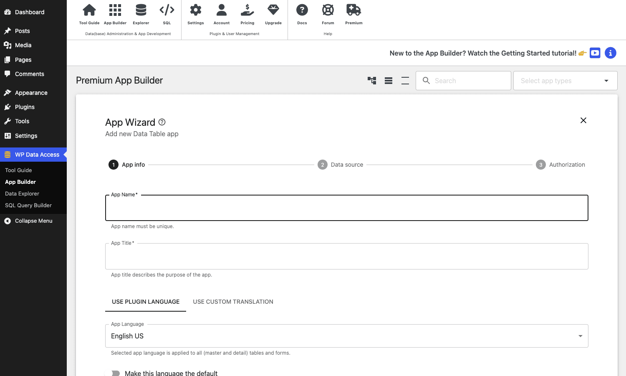626x376 pixels.
Task: Open the Pricing icon
Action: 247,10
